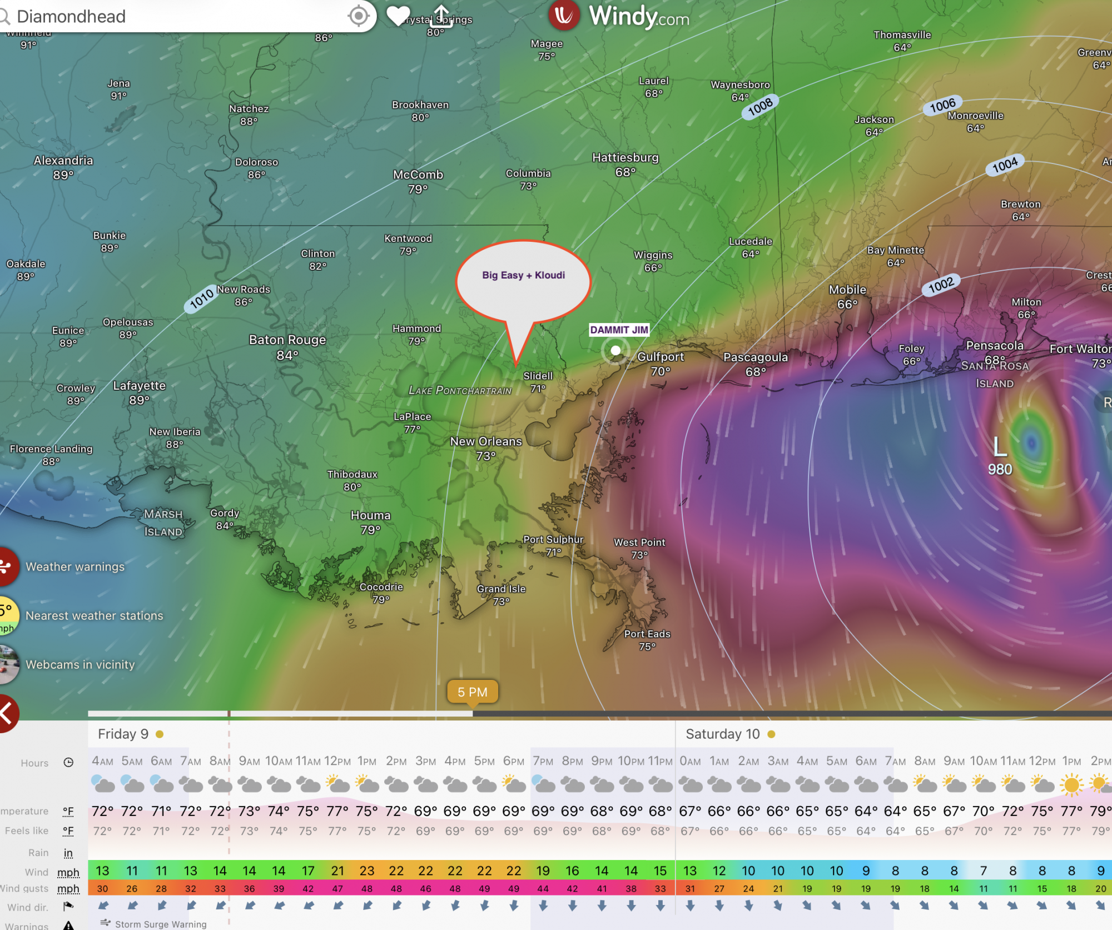Viewport: 1112px width, 930px height.
Task: Click the DAMMIT JIM location marker label
Action: tap(619, 330)
